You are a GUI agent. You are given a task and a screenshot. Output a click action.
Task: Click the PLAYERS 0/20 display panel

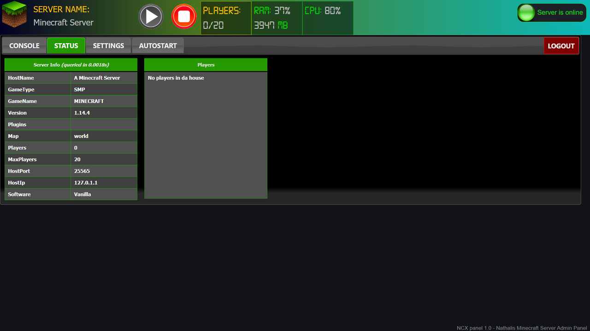pos(225,18)
